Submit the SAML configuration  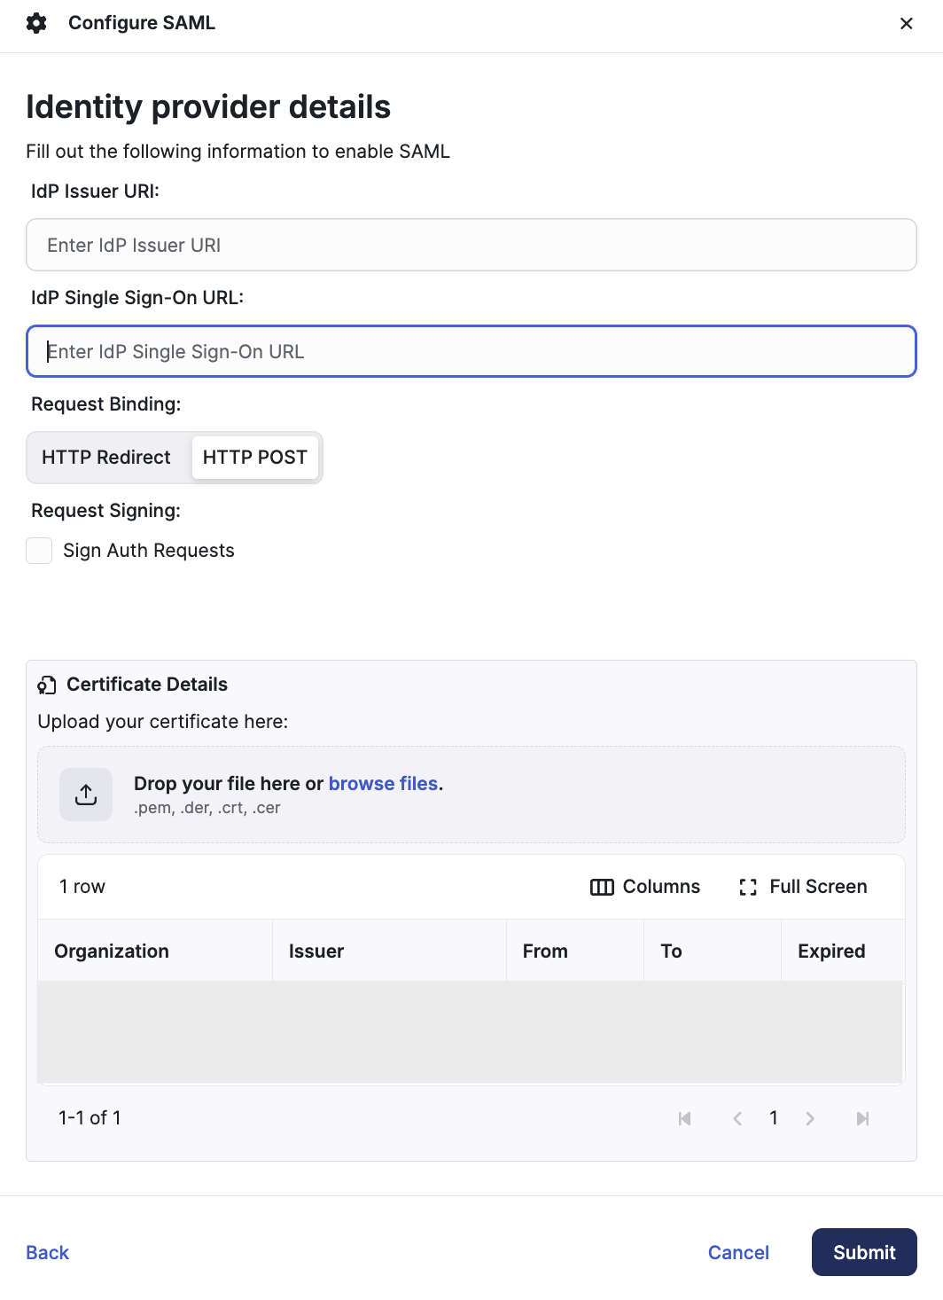tap(864, 1252)
